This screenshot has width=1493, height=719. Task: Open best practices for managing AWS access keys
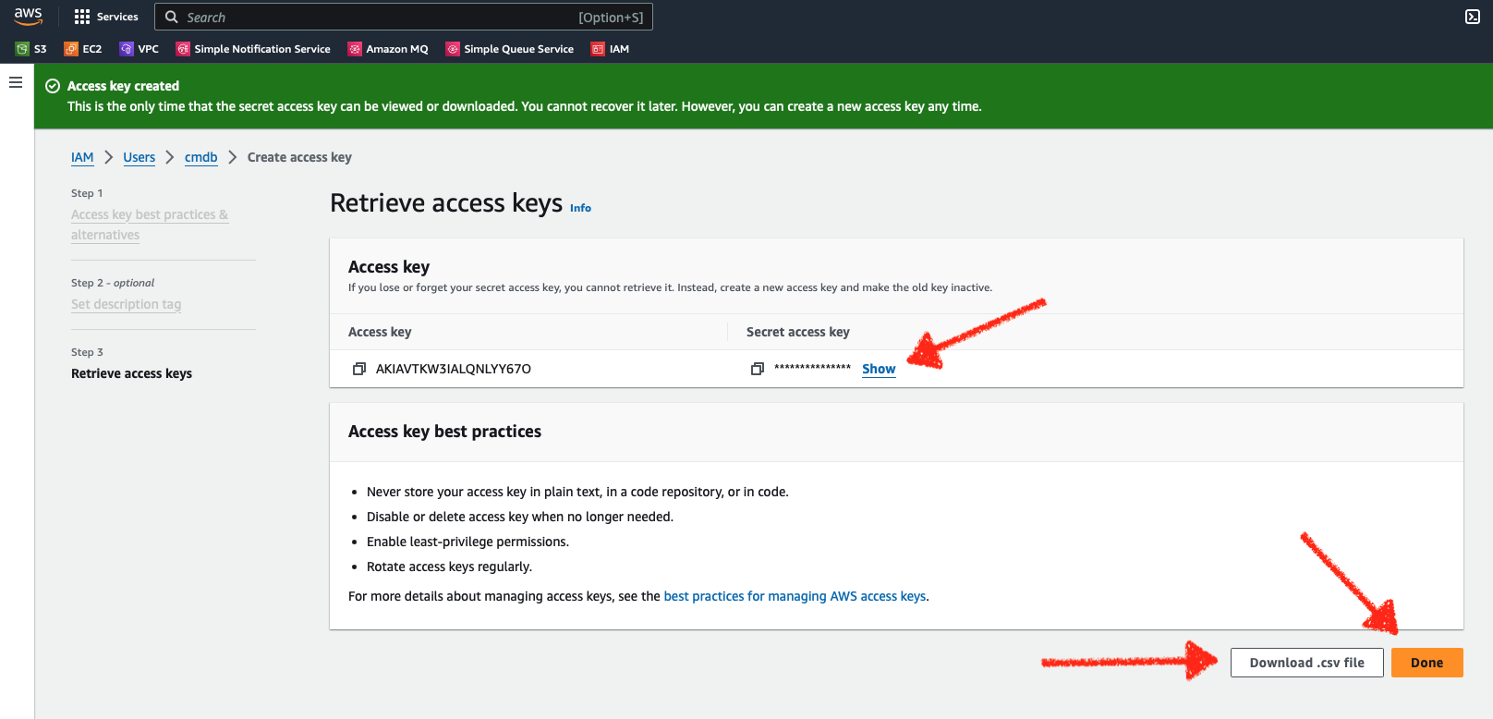pos(795,596)
